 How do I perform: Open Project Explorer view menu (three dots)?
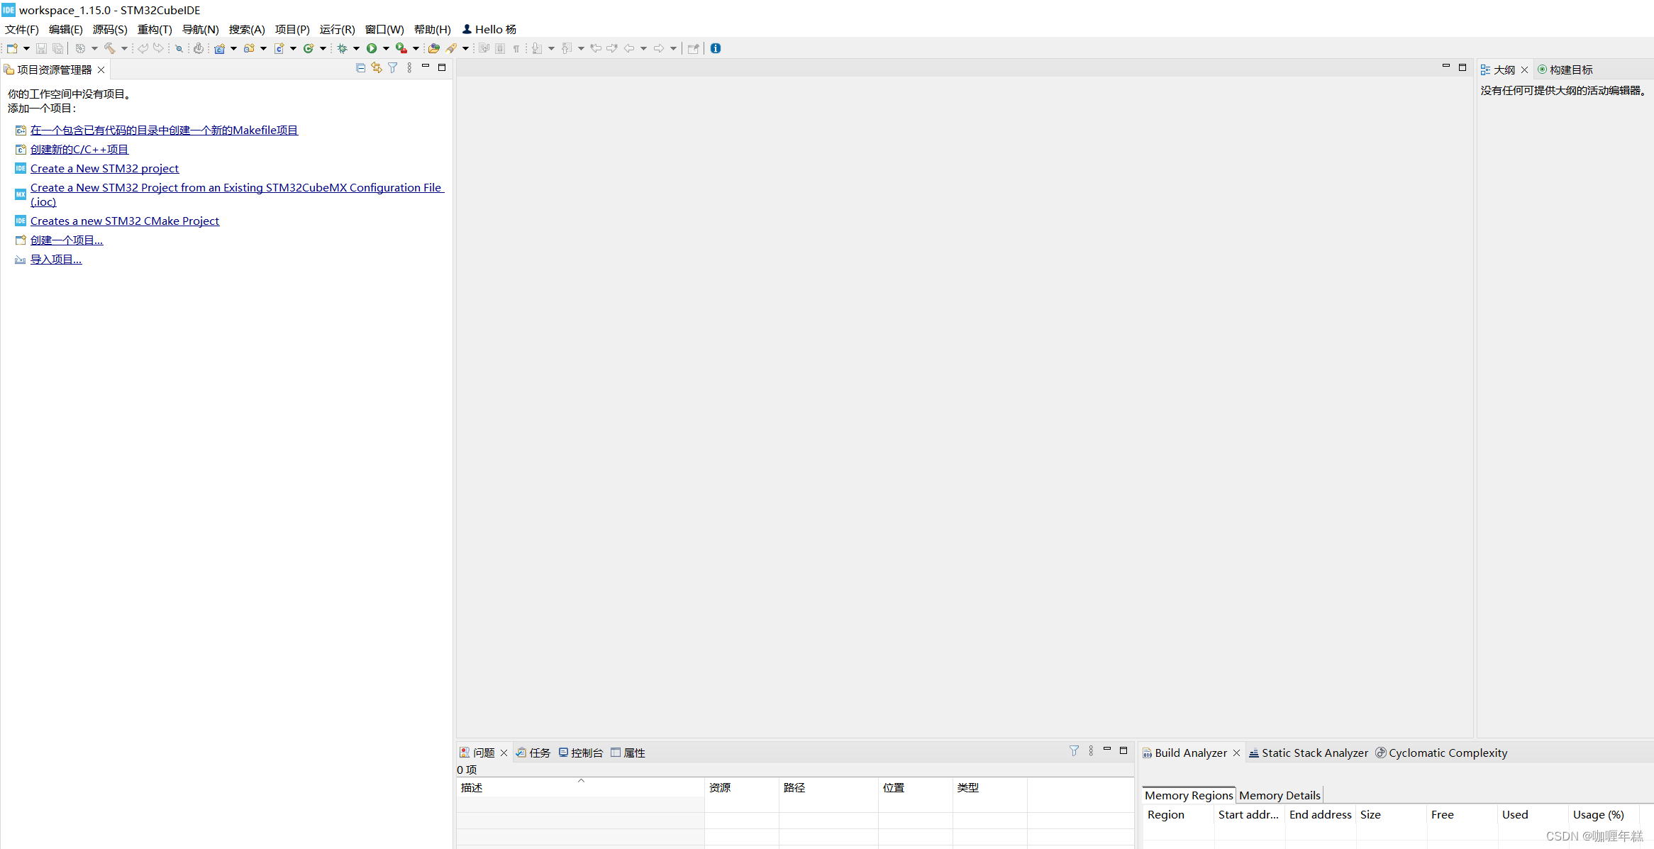[409, 68]
